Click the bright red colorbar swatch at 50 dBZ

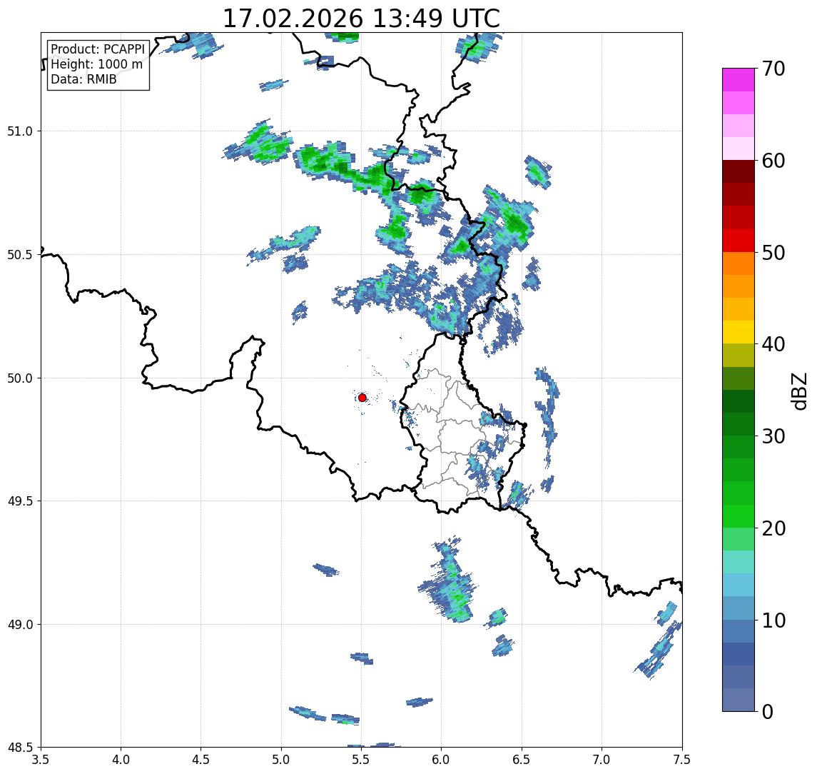[739, 241]
